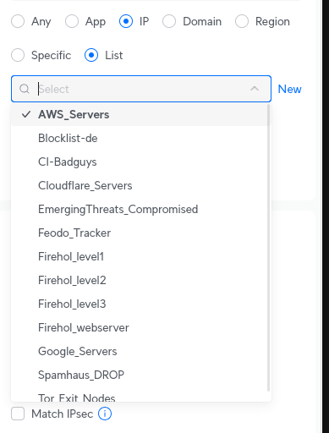
Task: Click into the Select search field
Action: (x=141, y=89)
